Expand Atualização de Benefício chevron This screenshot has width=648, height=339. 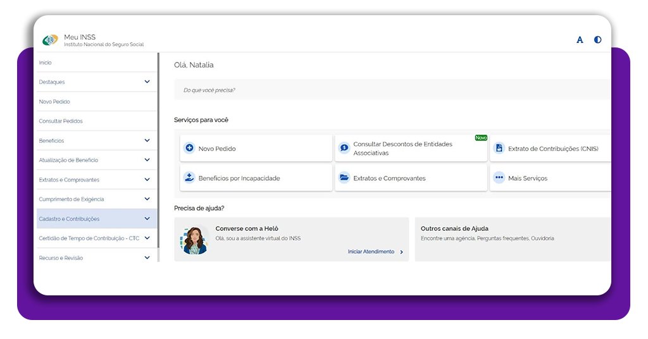(x=147, y=160)
